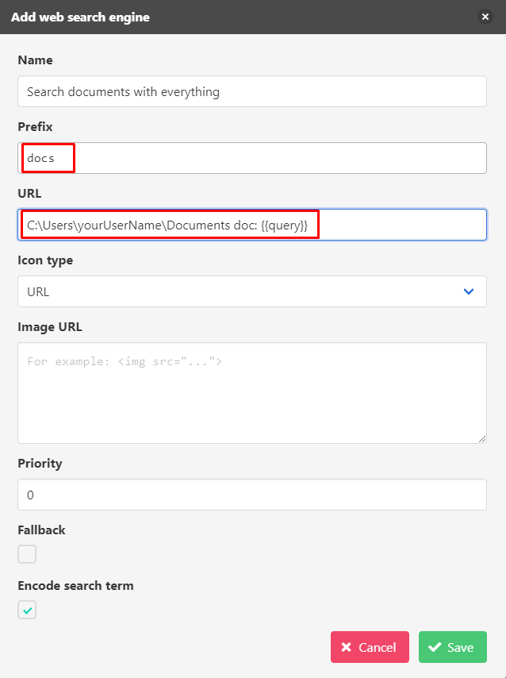Select the Prefix field containing docs
The height and width of the screenshot is (678, 506).
pos(252,158)
